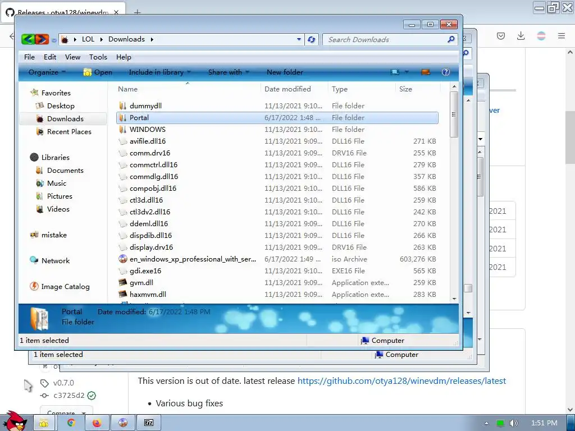Screen dimensions: 575x431
Task: Click the file list scroll up arrow
Action: pyautogui.click(x=454, y=87)
